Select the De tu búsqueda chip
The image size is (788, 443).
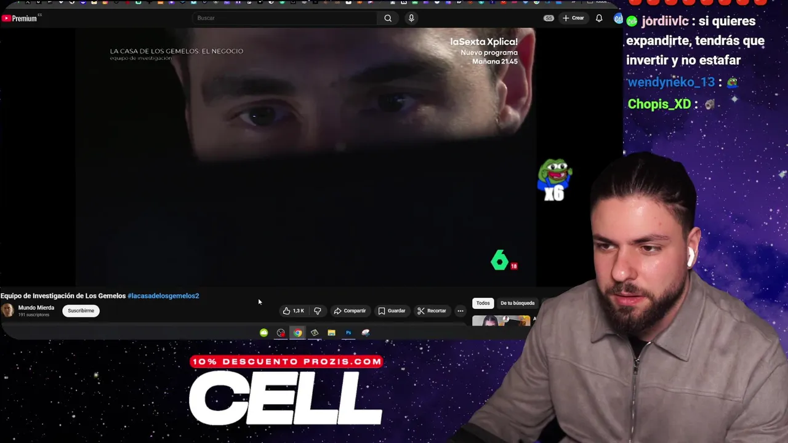(x=517, y=303)
